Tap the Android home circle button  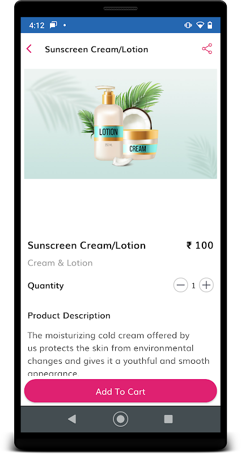coord(120,419)
